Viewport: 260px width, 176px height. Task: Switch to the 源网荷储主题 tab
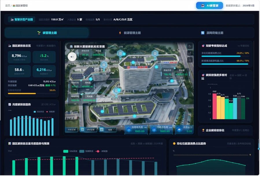tap(212, 33)
